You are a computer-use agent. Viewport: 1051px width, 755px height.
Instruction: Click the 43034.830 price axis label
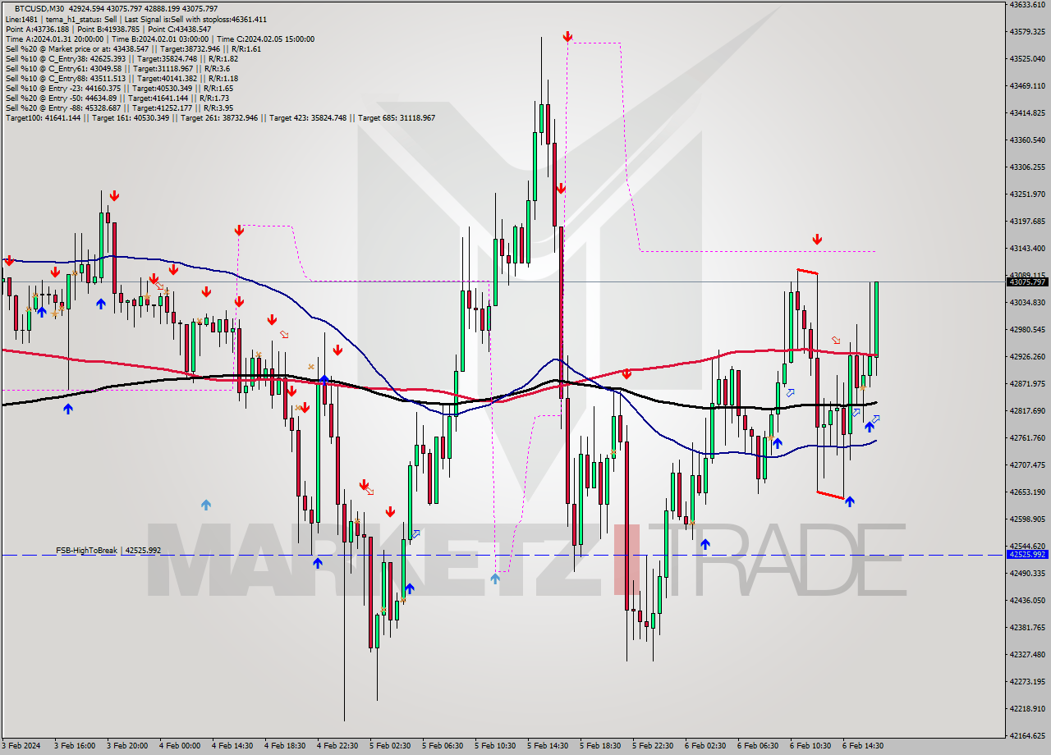[x=1027, y=302]
